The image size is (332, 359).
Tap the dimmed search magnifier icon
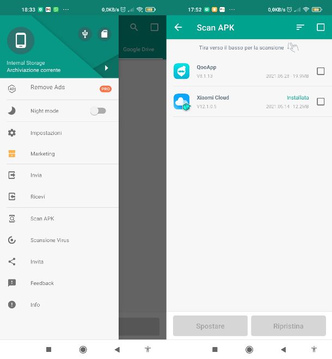134,27
